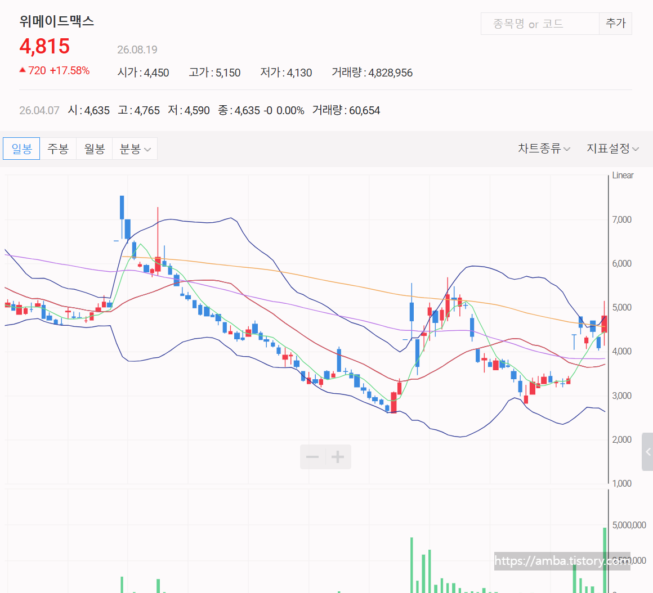Zoom in chart with plus button
The height and width of the screenshot is (593, 653).
click(x=338, y=457)
